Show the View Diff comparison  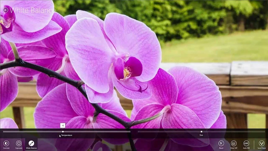click(234, 145)
